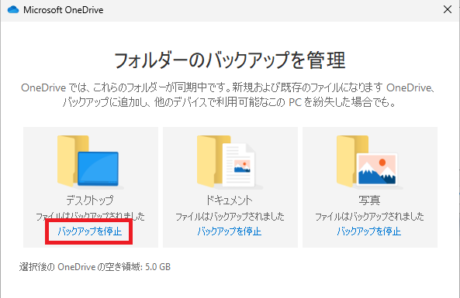Click backup status text under ドキュメント
Image resolution: width=460 pixels, height=298 pixels.
[x=230, y=217]
